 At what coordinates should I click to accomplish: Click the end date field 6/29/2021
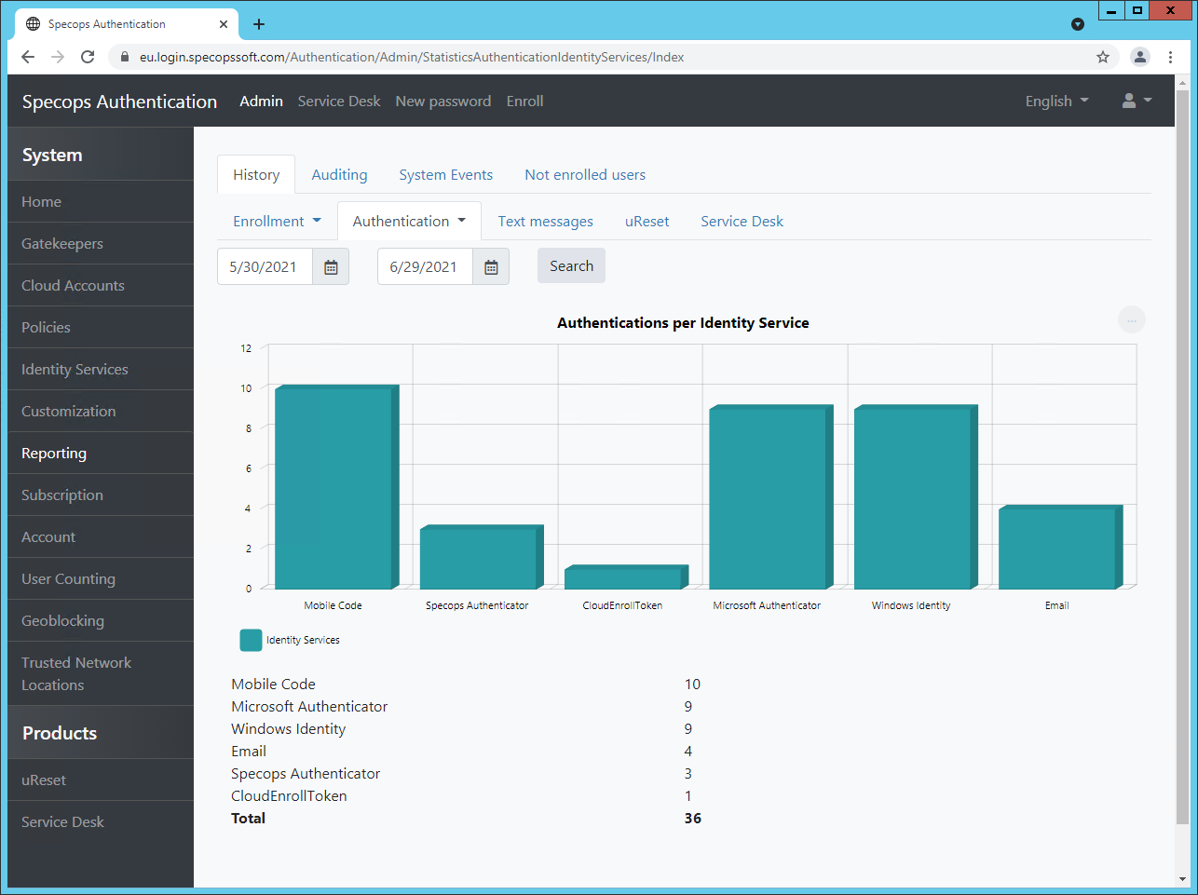(425, 267)
